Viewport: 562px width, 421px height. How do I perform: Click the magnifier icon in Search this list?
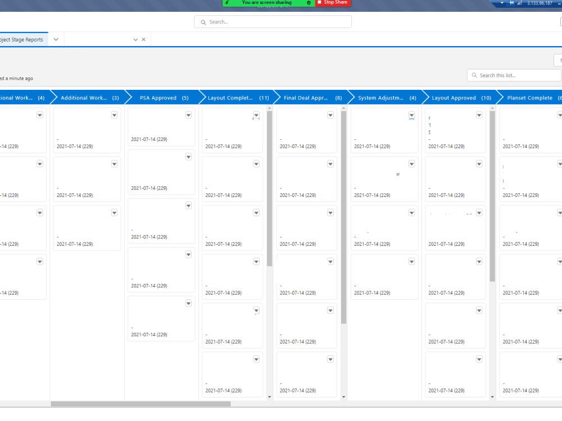click(x=474, y=75)
